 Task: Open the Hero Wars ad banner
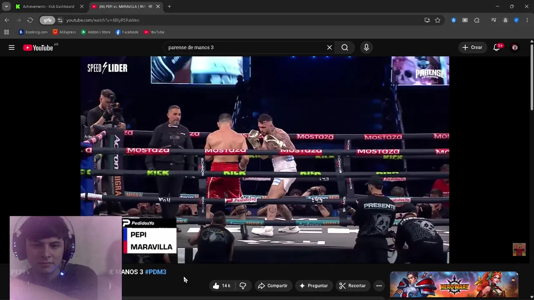(x=454, y=285)
